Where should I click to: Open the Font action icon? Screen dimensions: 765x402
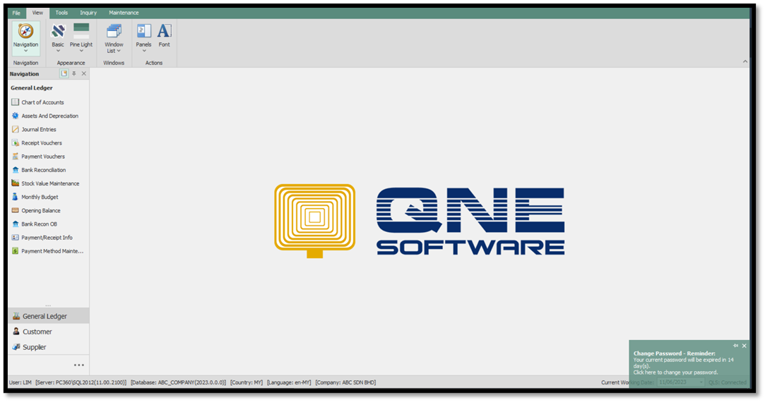point(165,31)
